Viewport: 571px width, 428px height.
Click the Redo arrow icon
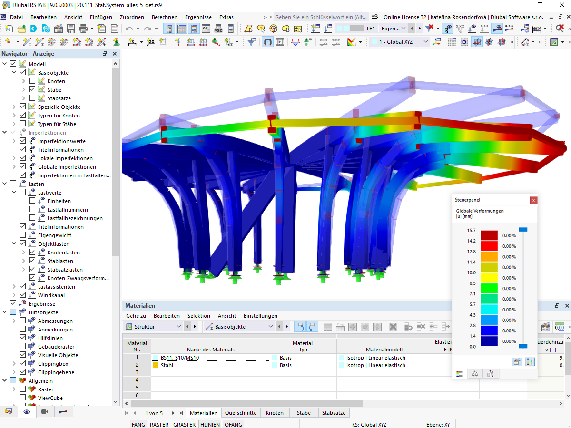click(x=148, y=29)
